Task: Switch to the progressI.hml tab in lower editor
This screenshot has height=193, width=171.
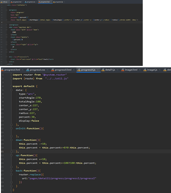Action: point(12,70)
